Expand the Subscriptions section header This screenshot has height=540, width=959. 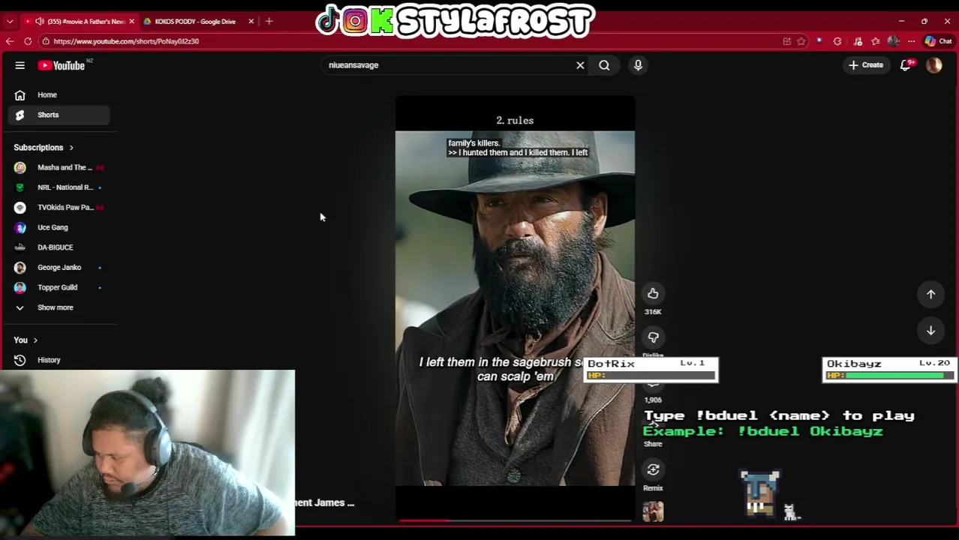[x=44, y=147]
